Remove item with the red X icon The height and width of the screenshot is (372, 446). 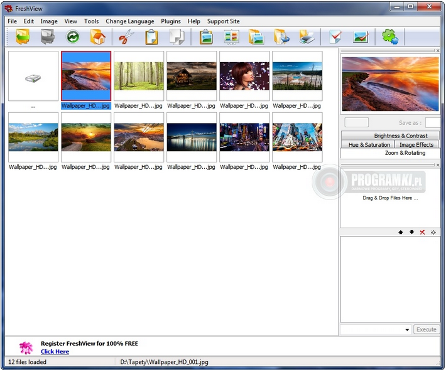422,232
